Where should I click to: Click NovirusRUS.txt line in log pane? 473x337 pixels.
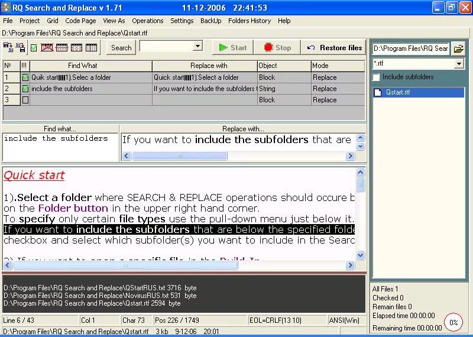(x=100, y=296)
